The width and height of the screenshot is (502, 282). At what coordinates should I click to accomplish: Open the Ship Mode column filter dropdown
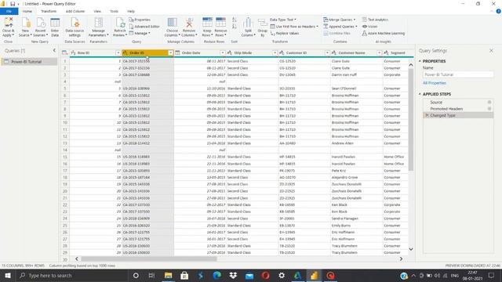tap(275, 52)
